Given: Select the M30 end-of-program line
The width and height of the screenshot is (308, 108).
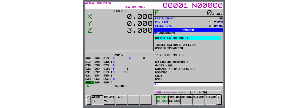Looking at the screenshot, I should [x=159, y=79].
